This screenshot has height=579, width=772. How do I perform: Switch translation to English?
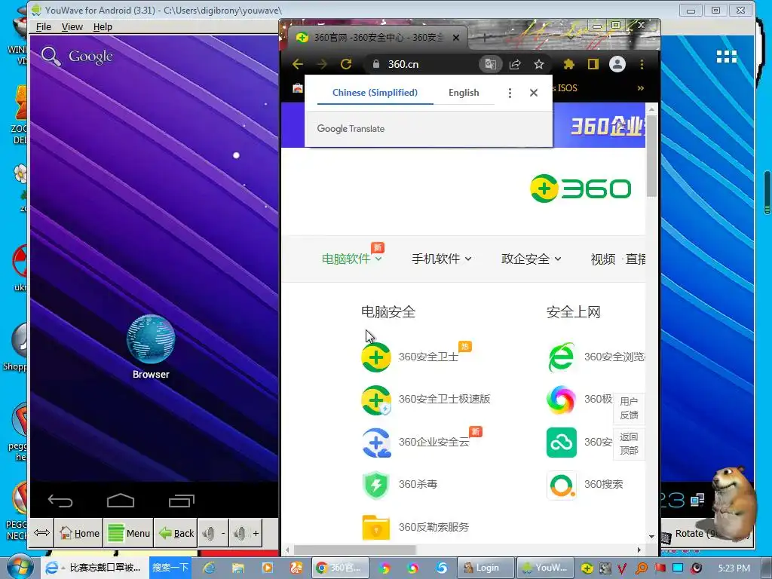click(464, 93)
